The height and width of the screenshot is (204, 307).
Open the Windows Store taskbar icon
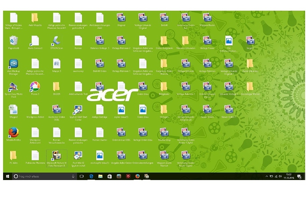[109, 176]
